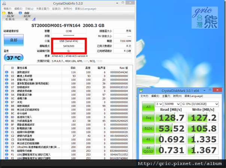Image resolution: width=226 pixels, height=168 pixels.
Task: Open the 佈景主題(T) menu in CrystalDiskInfo
Action: pyautogui.click(x=43, y=9)
